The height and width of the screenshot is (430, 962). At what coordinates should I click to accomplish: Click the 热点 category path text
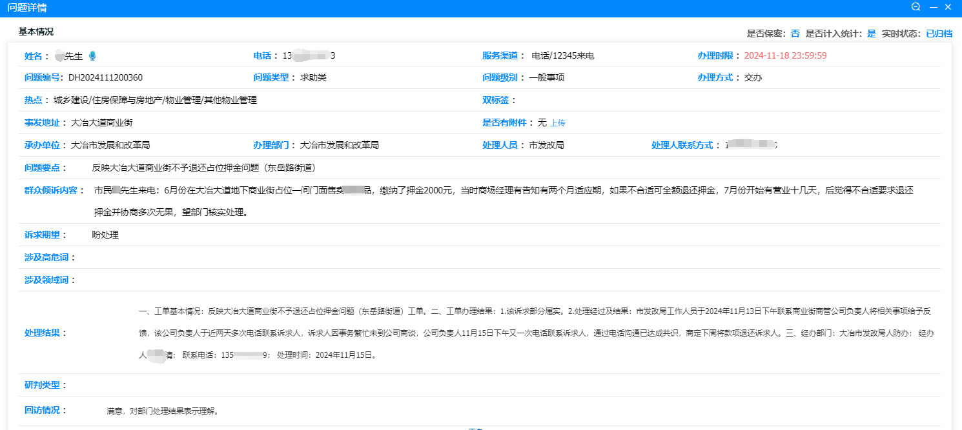tap(155, 100)
